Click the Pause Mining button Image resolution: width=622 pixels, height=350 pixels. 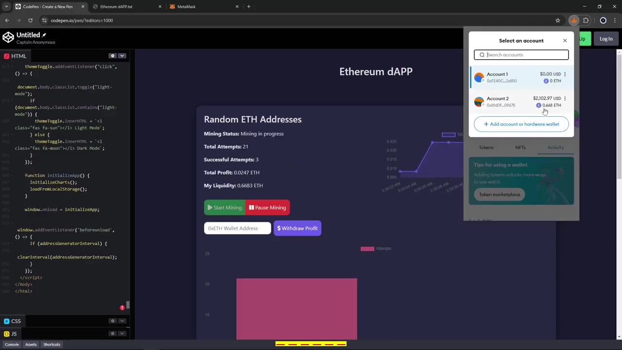pos(268,208)
